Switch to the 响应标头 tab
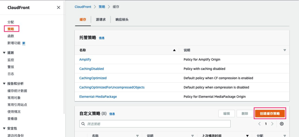This screenshot has width=299, height=137. click(122, 20)
